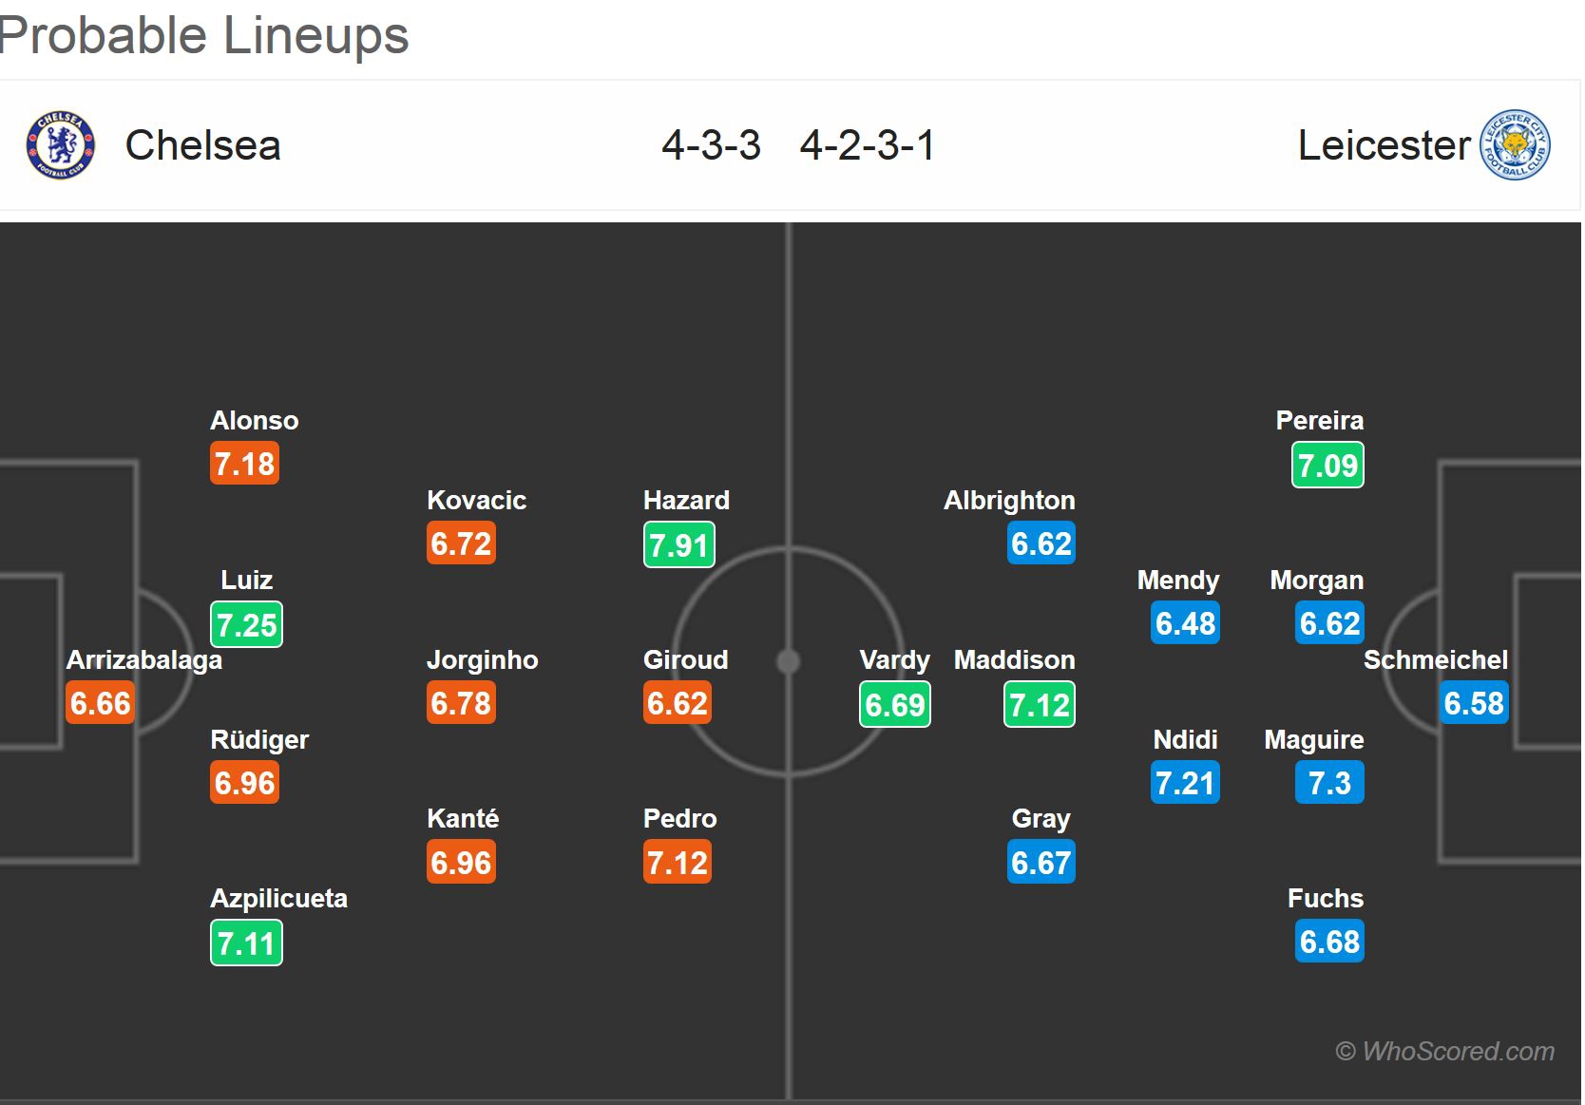Select Maguire's 7.3 rating badge
This screenshot has height=1105, width=1585.
[x=1328, y=783]
